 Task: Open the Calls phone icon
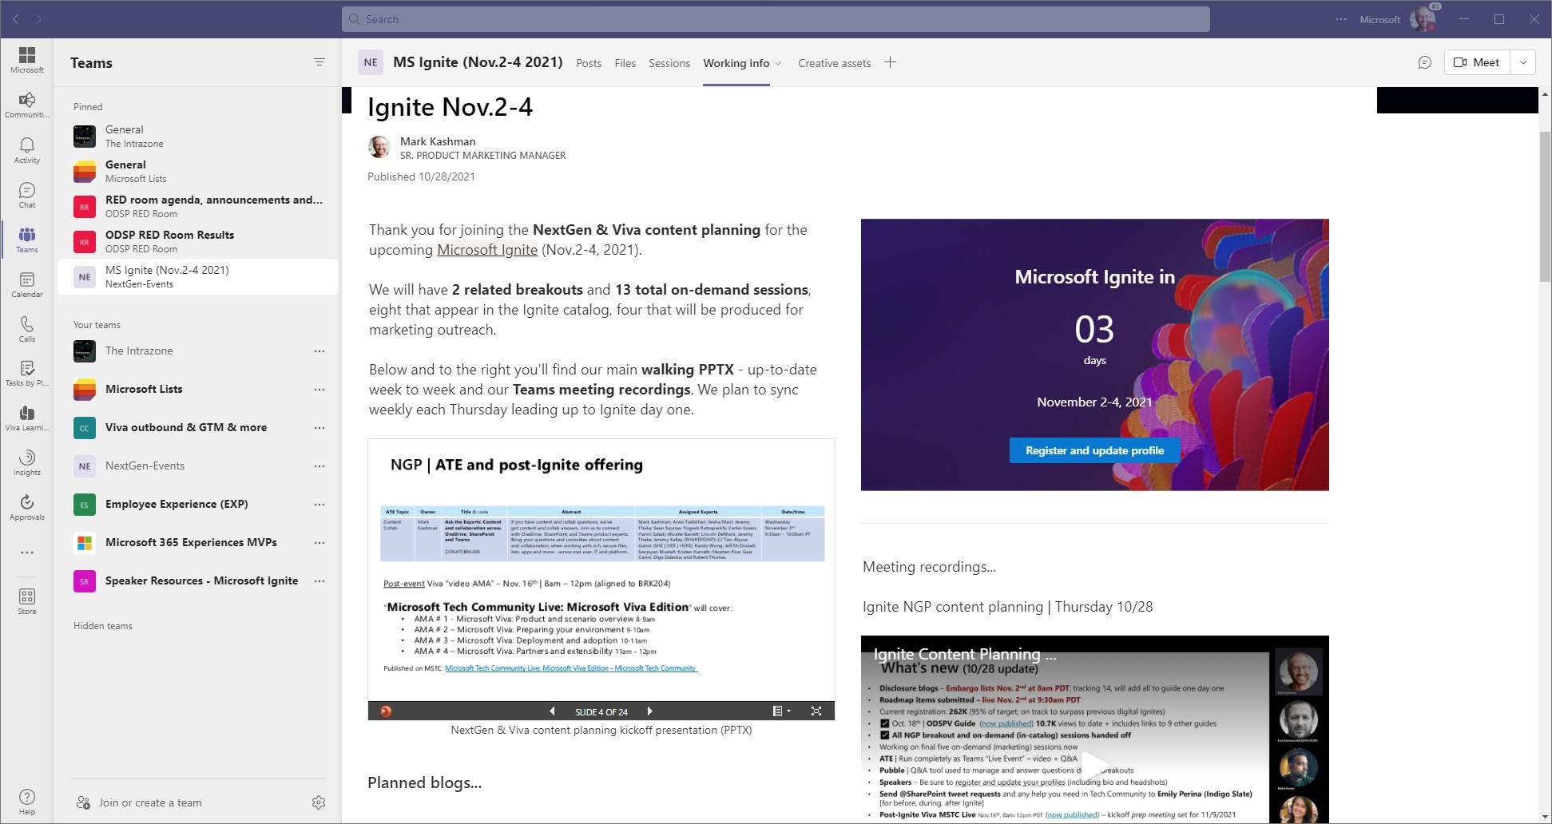click(27, 328)
